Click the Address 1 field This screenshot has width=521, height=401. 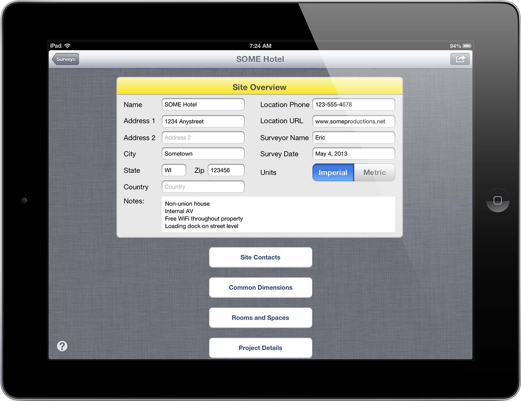[203, 122]
